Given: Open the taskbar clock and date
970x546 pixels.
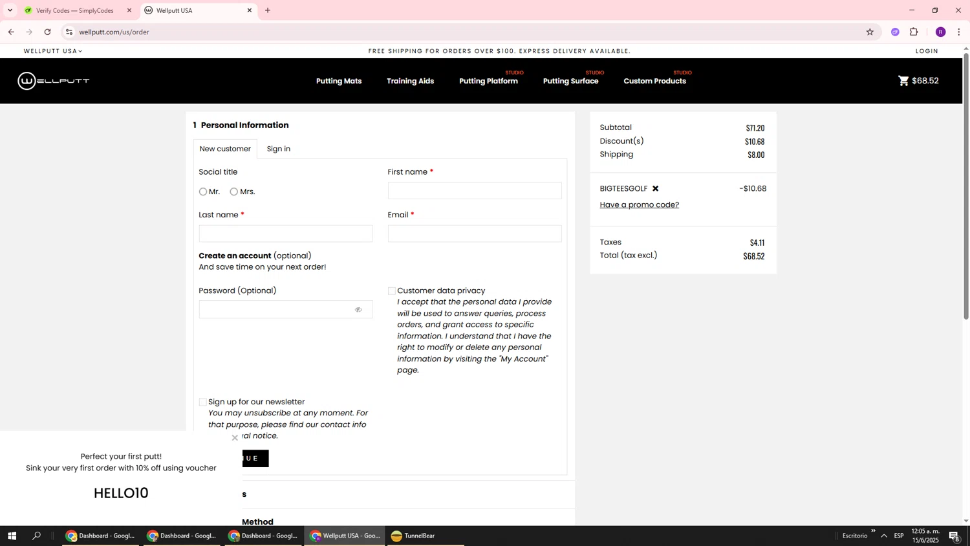Looking at the screenshot, I should tap(925, 536).
